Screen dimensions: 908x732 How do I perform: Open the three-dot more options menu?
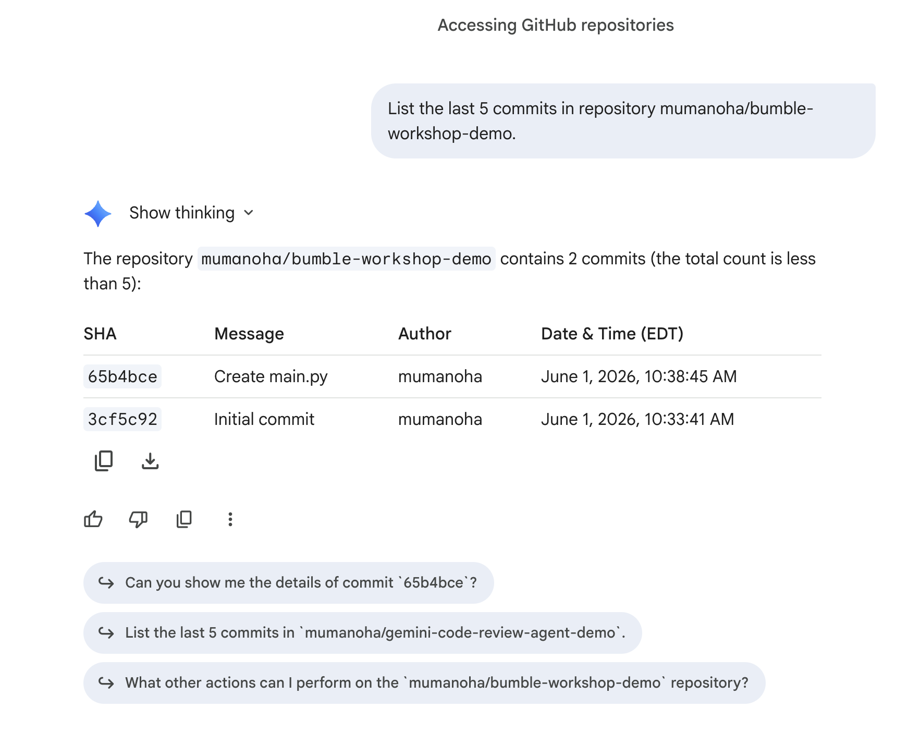(230, 519)
